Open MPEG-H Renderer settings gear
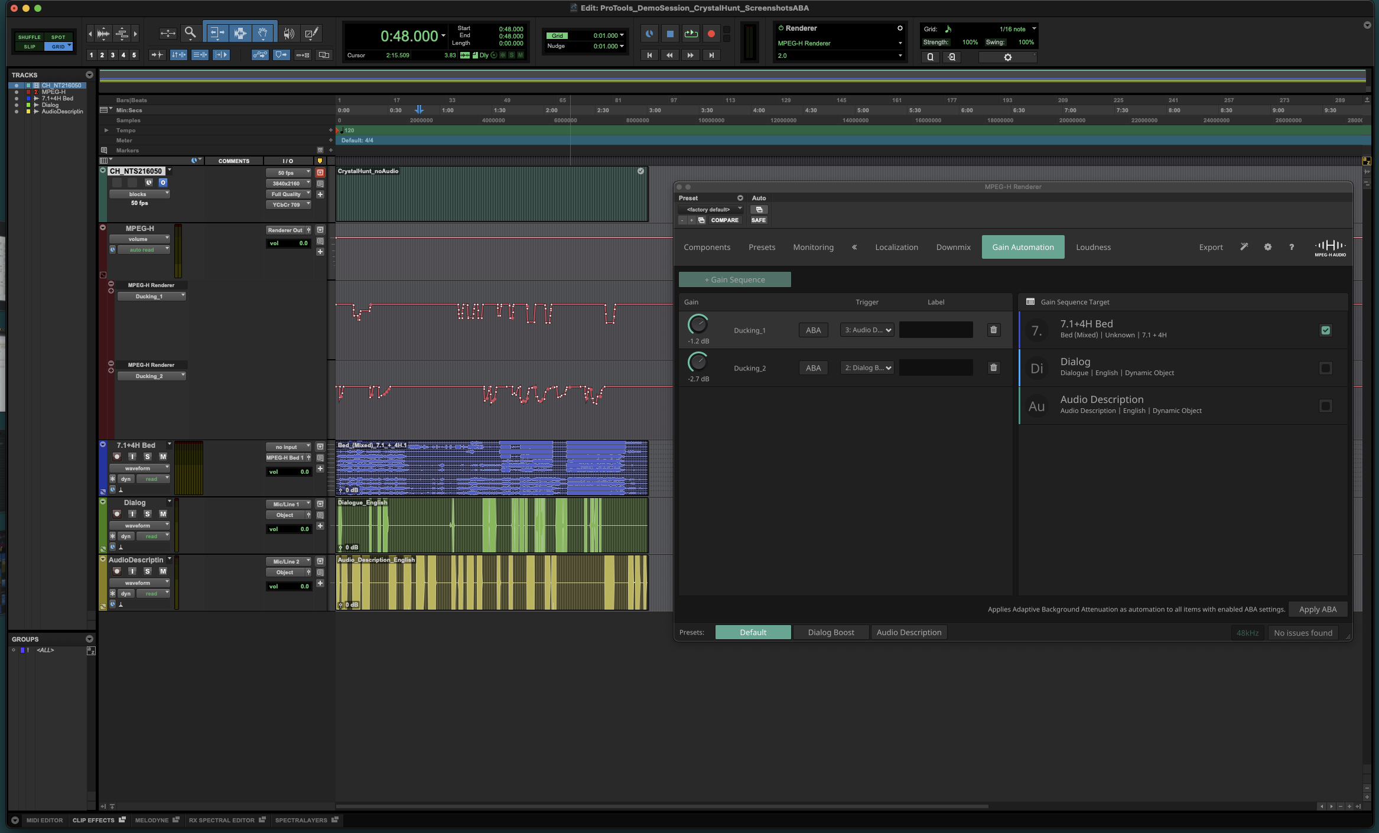 (x=1267, y=247)
